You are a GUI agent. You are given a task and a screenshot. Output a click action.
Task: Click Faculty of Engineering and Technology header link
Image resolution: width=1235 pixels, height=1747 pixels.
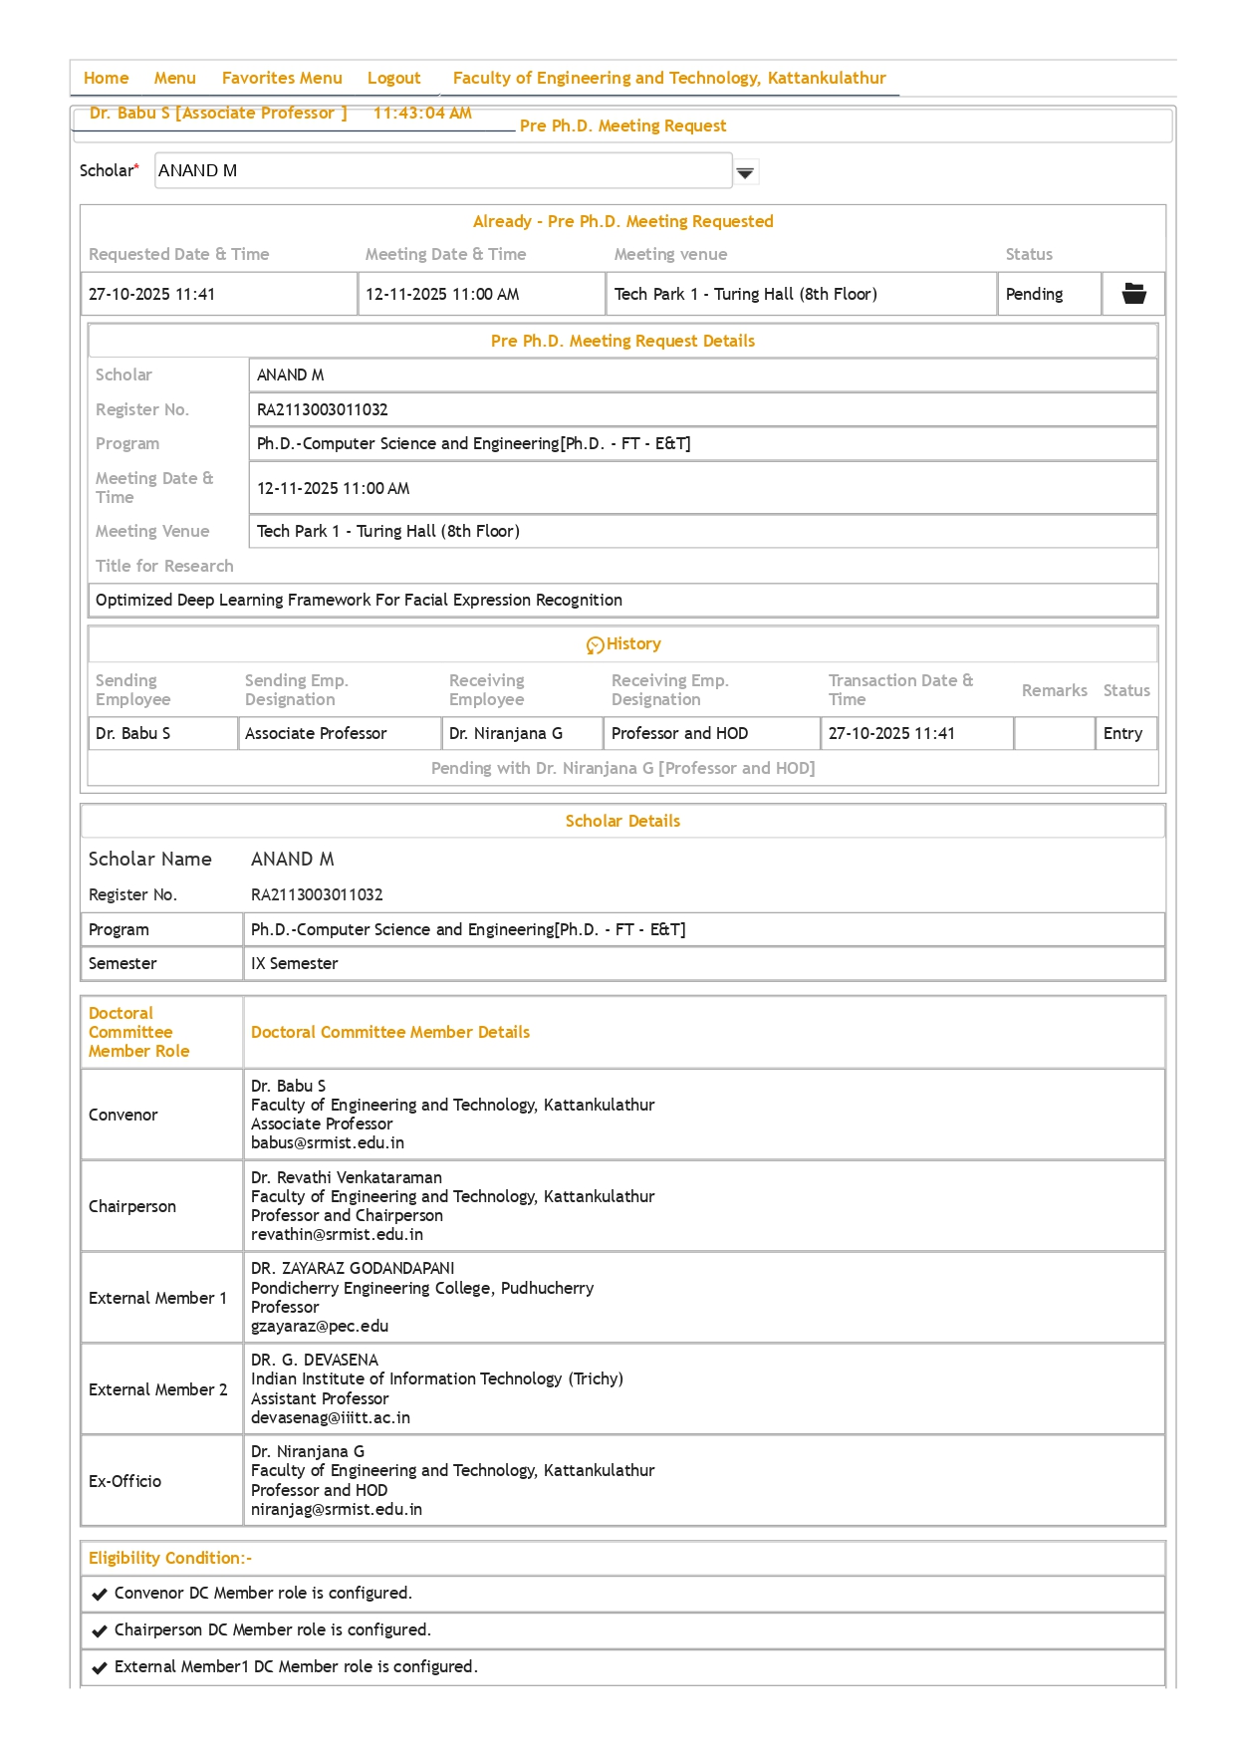668,78
